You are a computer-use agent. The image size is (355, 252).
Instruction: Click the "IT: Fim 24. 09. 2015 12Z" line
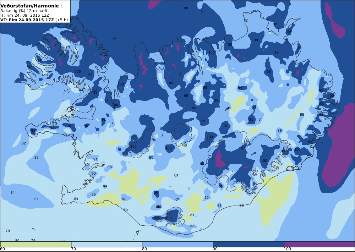point(25,15)
